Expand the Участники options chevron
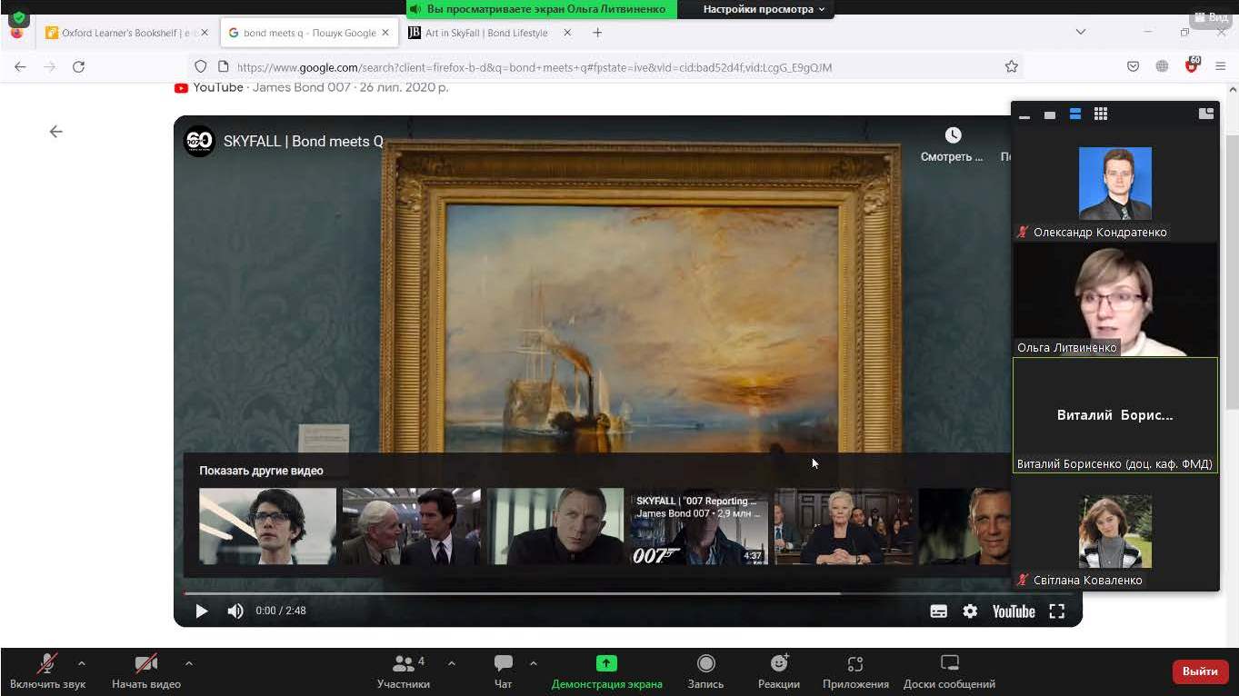Viewport: 1239px width, 696px height. pos(452,663)
